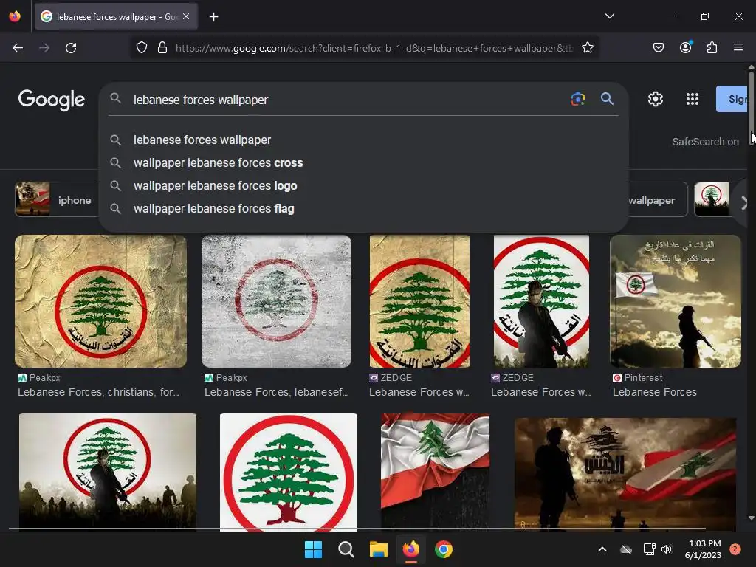
Task: Open 'Lebanese Forces, christians, for...' link
Action: pyautogui.click(x=98, y=393)
